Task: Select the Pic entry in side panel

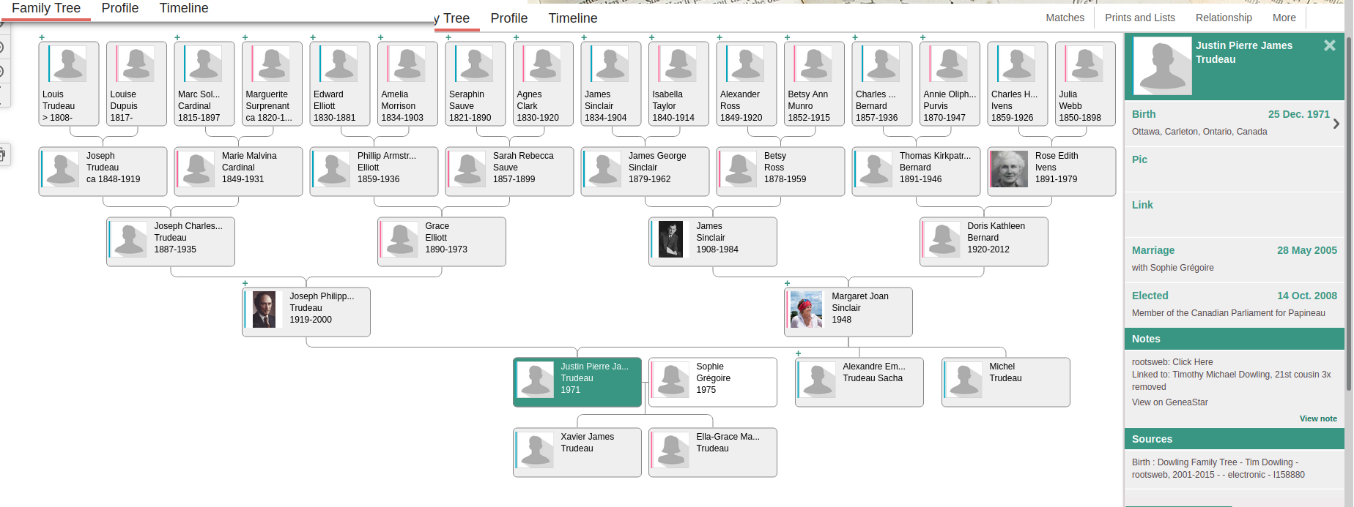Action: click(1235, 168)
